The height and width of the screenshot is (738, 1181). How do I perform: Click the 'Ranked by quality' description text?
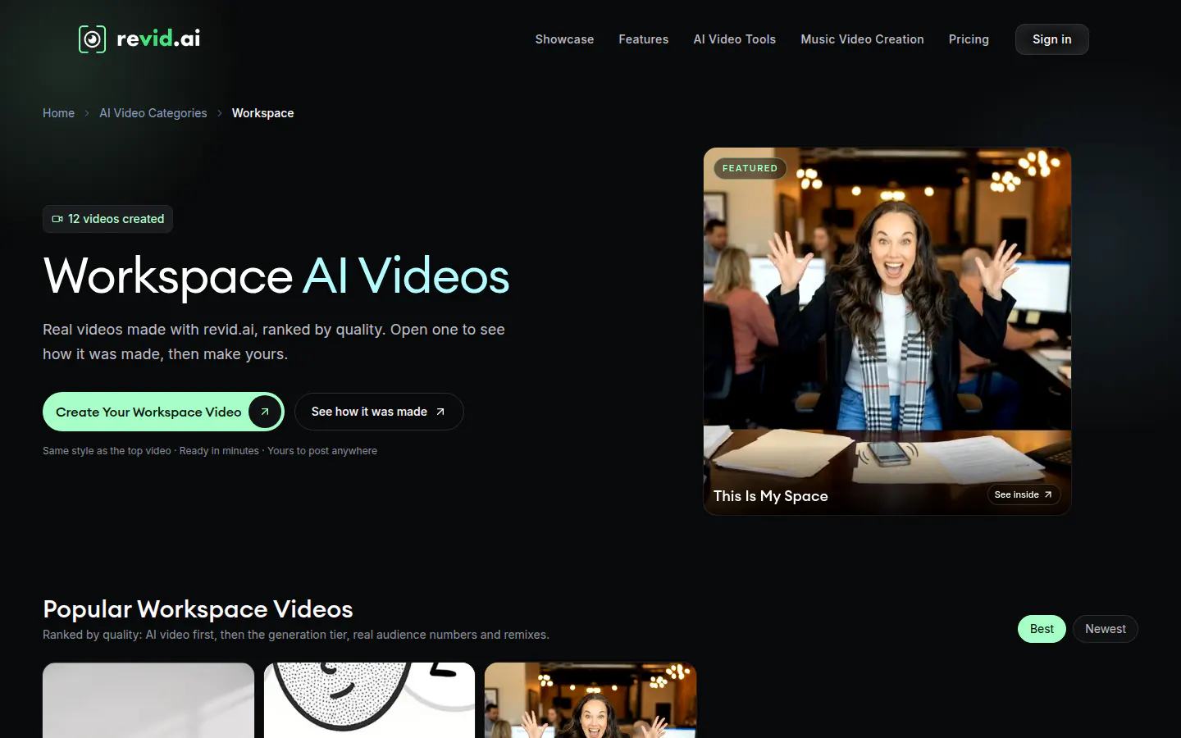(x=296, y=635)
